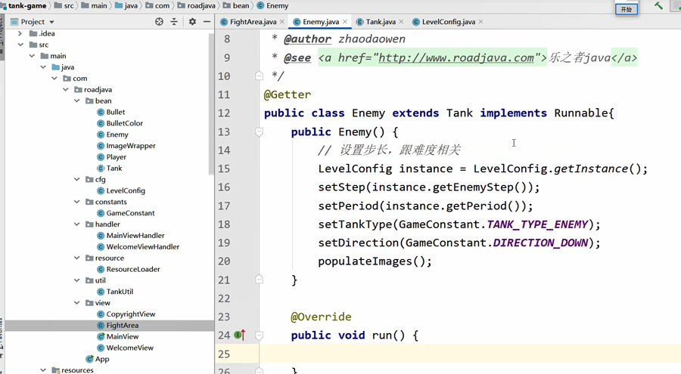The height and width of the screenshot is (374, 681).
Task: Collapse the util package
Action: coord(77,280)
